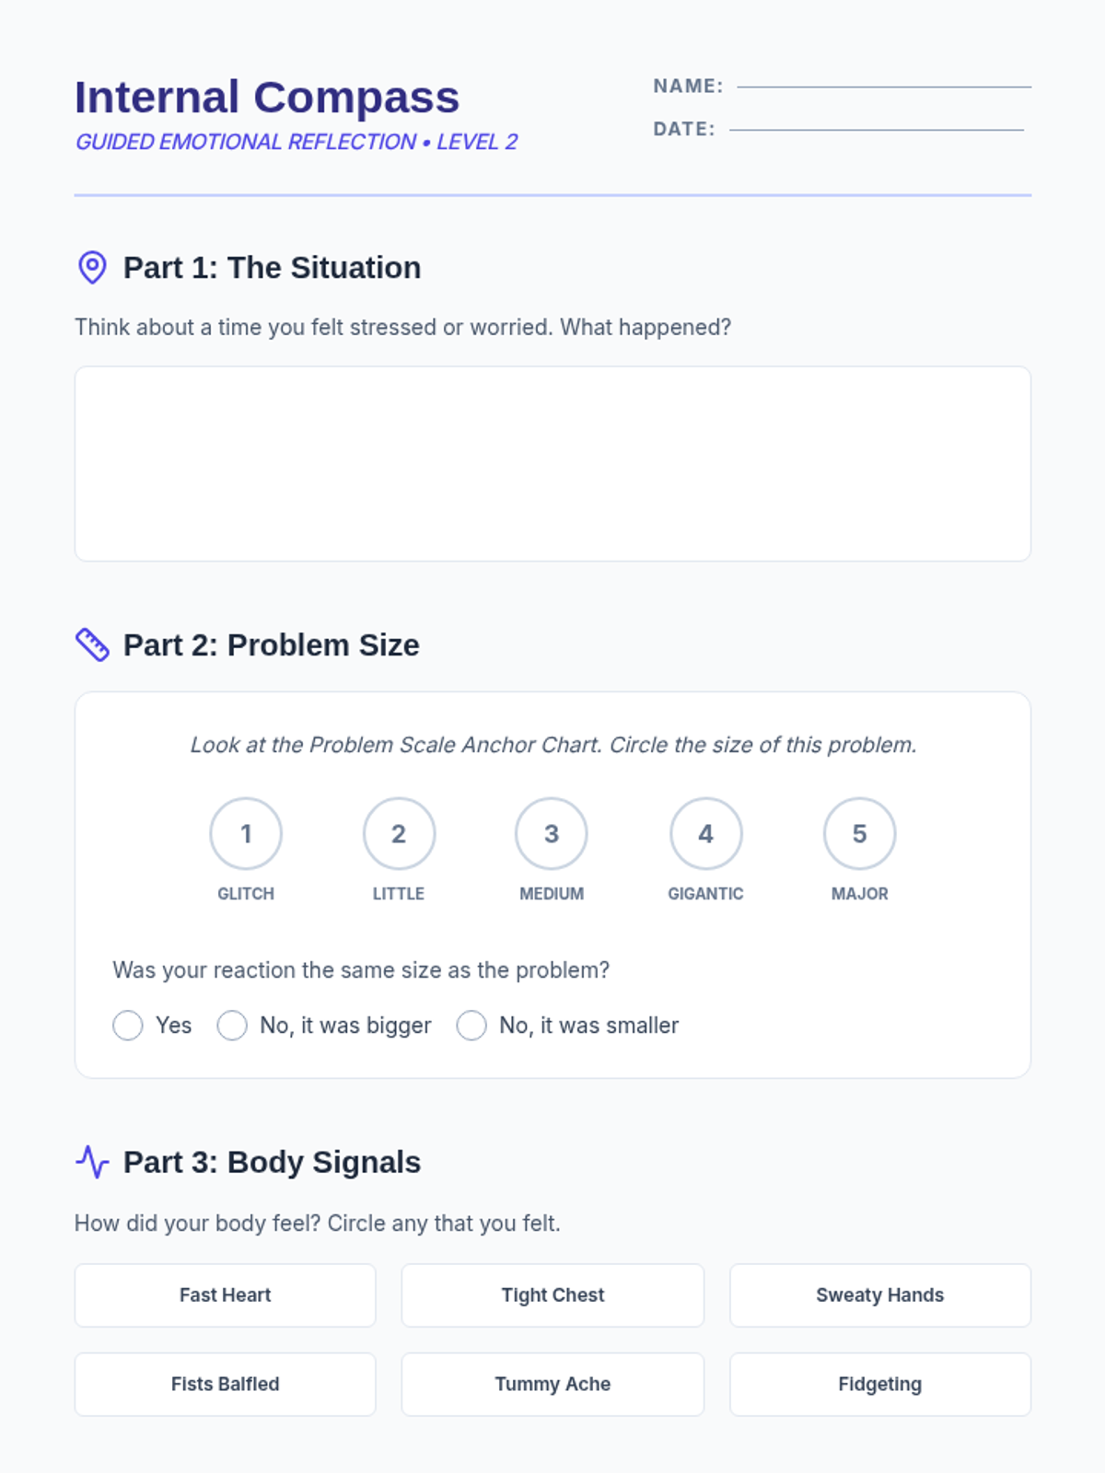Select the Yes radio button
The image size is (1105, 1473).
click(x=128, y=1026)
